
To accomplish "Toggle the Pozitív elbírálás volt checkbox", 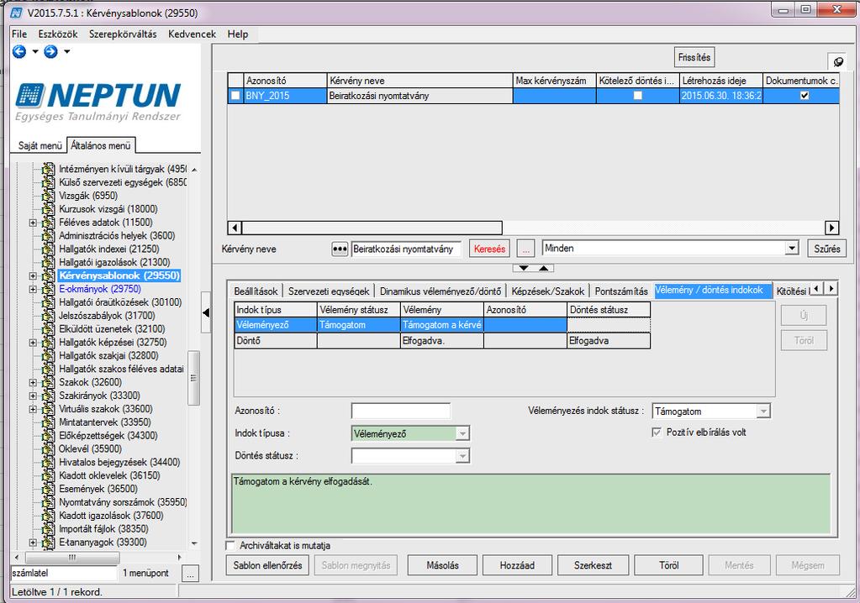I will coord(657,433).
